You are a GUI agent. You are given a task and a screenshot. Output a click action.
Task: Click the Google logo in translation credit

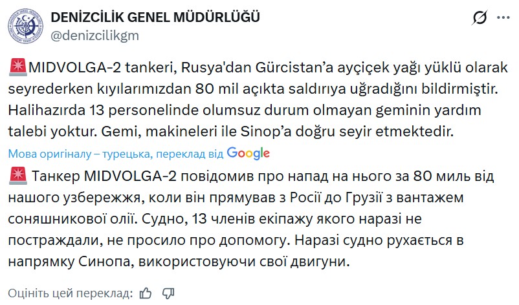(x=248, y=153)
